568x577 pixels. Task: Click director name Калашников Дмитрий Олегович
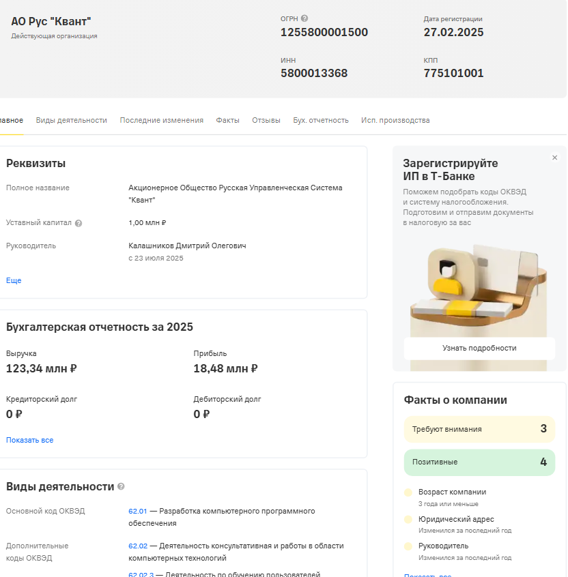pos(187,246)
